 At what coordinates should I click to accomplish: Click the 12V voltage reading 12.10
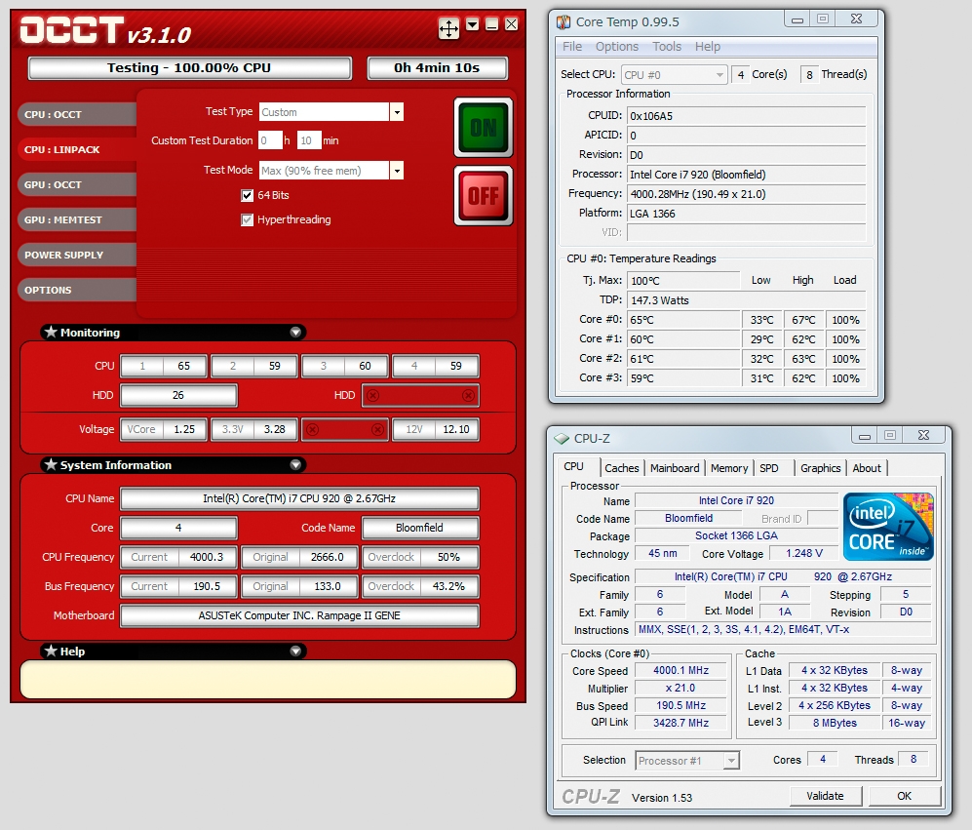point(436,429)
